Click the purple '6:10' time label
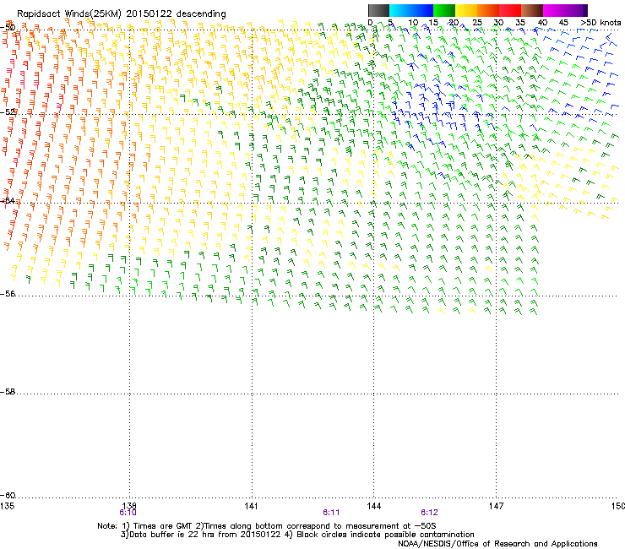Viewport: 625px width, 549px height. [128, 513]
